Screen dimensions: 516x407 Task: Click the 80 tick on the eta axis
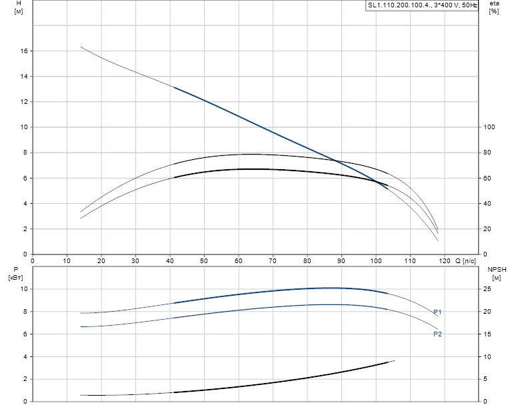(487, 153)
